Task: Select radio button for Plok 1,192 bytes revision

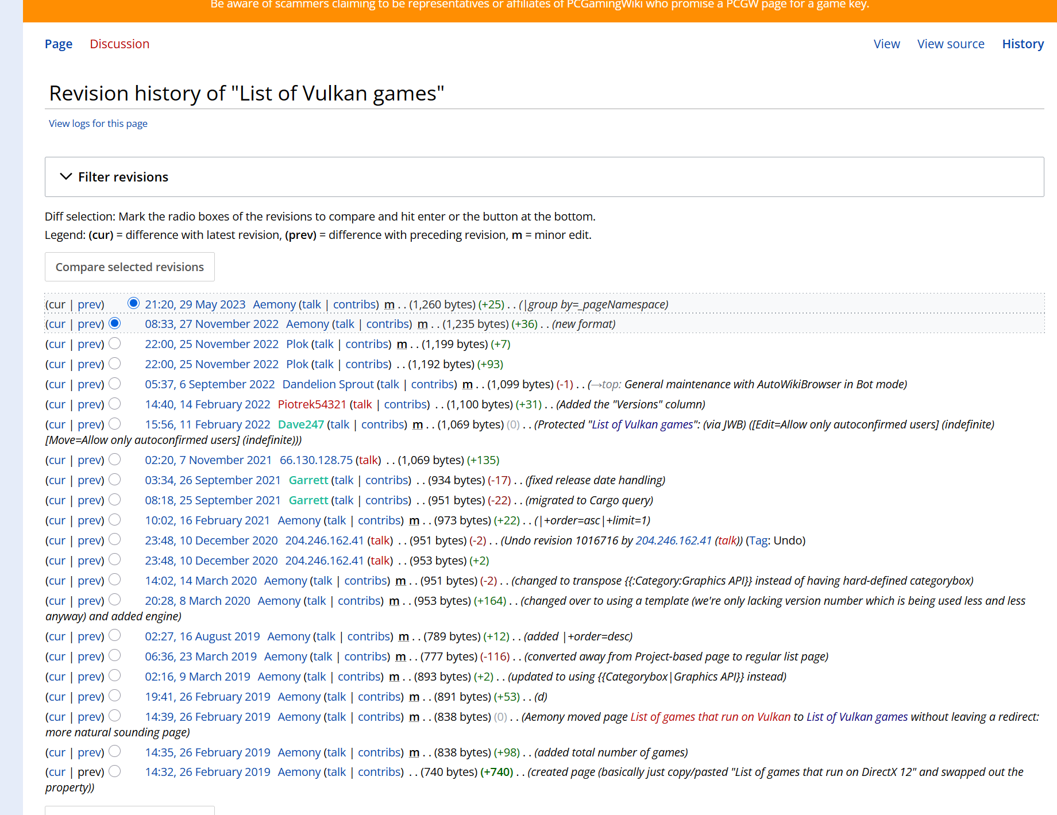Action: [115, 364]
